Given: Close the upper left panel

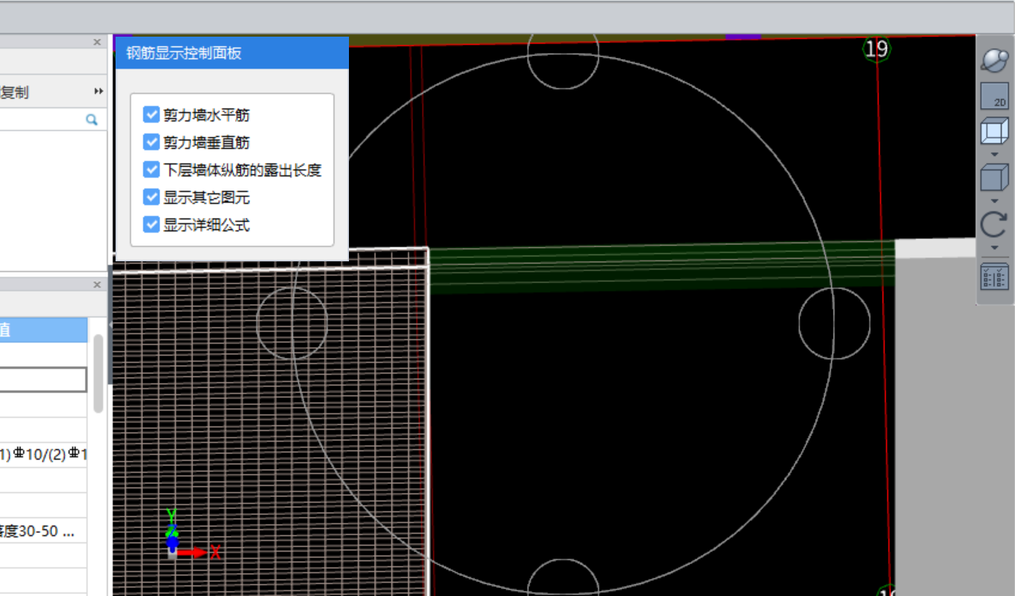Looking at the screenshot, I should (97, 41).
